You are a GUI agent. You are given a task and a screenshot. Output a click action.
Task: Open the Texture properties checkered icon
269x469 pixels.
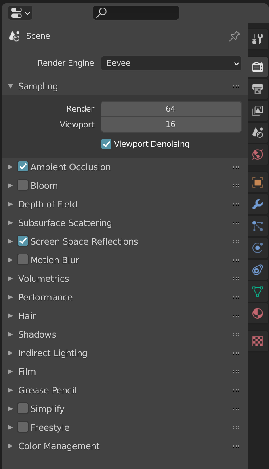pos(258,341)
